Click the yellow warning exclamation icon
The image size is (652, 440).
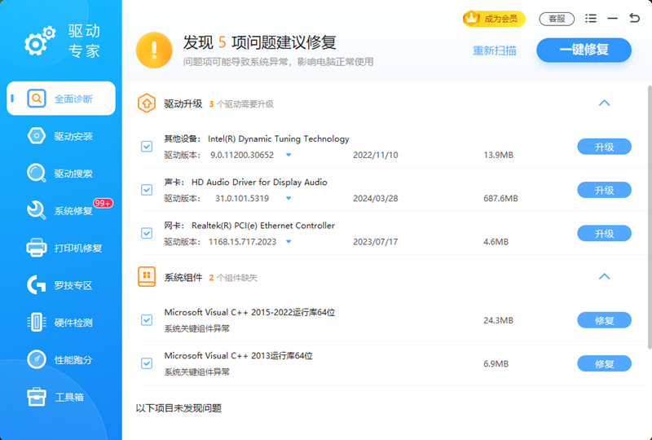point(154,51)
